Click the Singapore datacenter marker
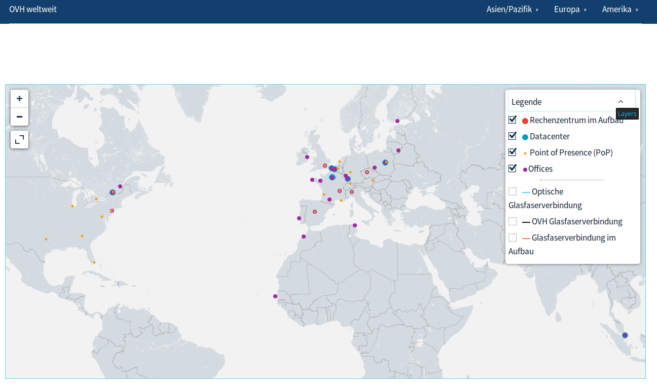 coord(625,335)
